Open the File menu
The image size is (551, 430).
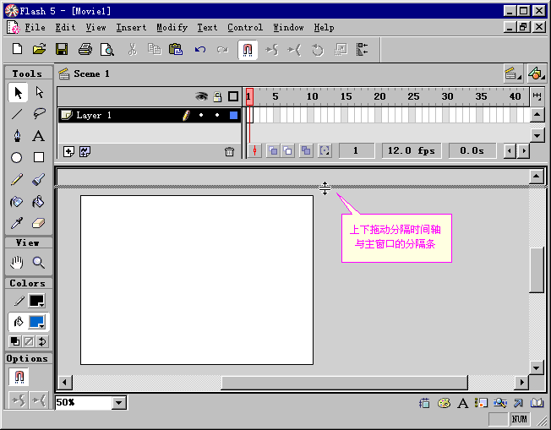click(x=35, y=27)
